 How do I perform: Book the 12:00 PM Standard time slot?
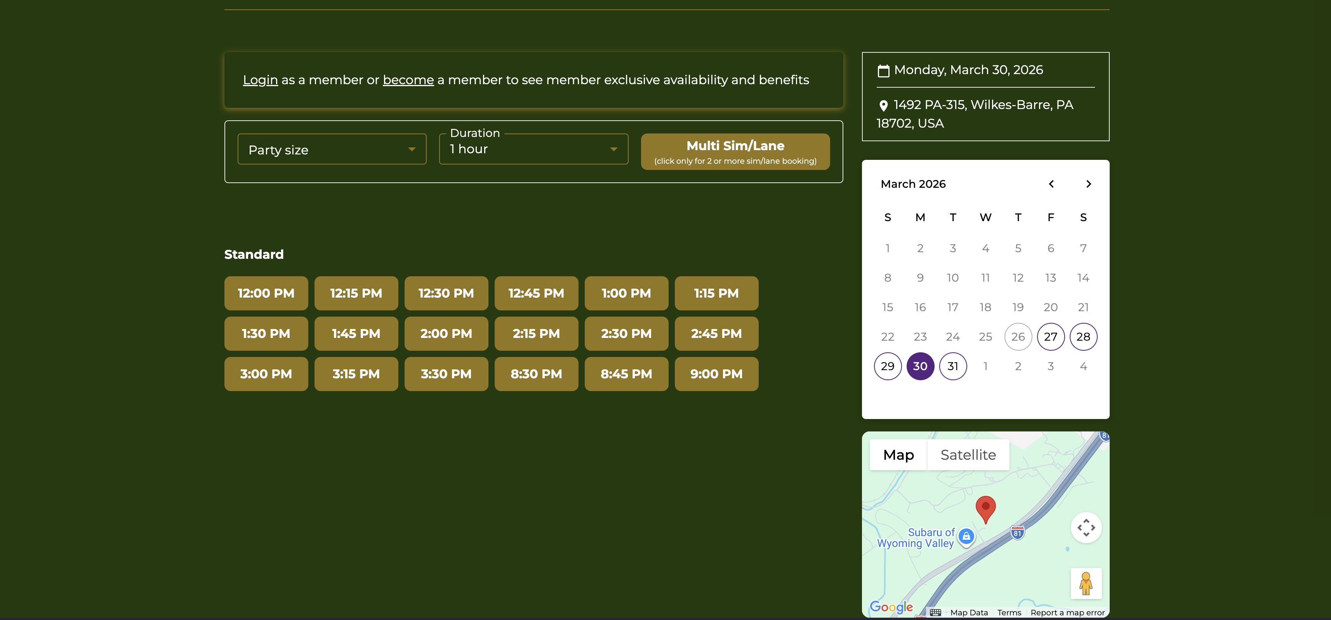[x=266, y=293]
